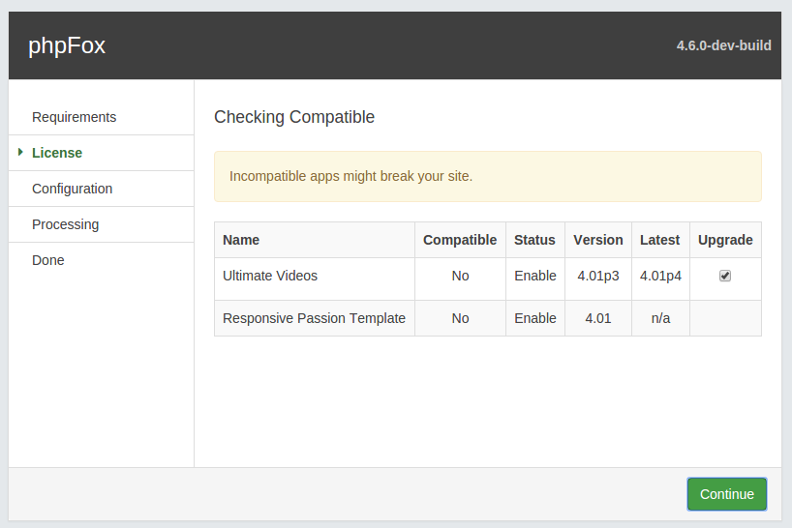The width and height of the screenshot is (792, 528).
Task: Click the Status column header
Action: (x=534, y=240)
